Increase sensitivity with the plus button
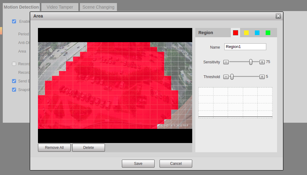Screen dimensions: 307x175 262,62
